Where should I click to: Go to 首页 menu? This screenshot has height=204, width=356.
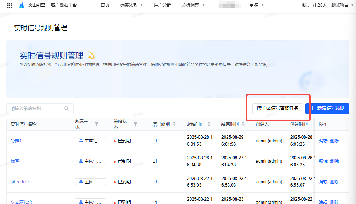105,5
